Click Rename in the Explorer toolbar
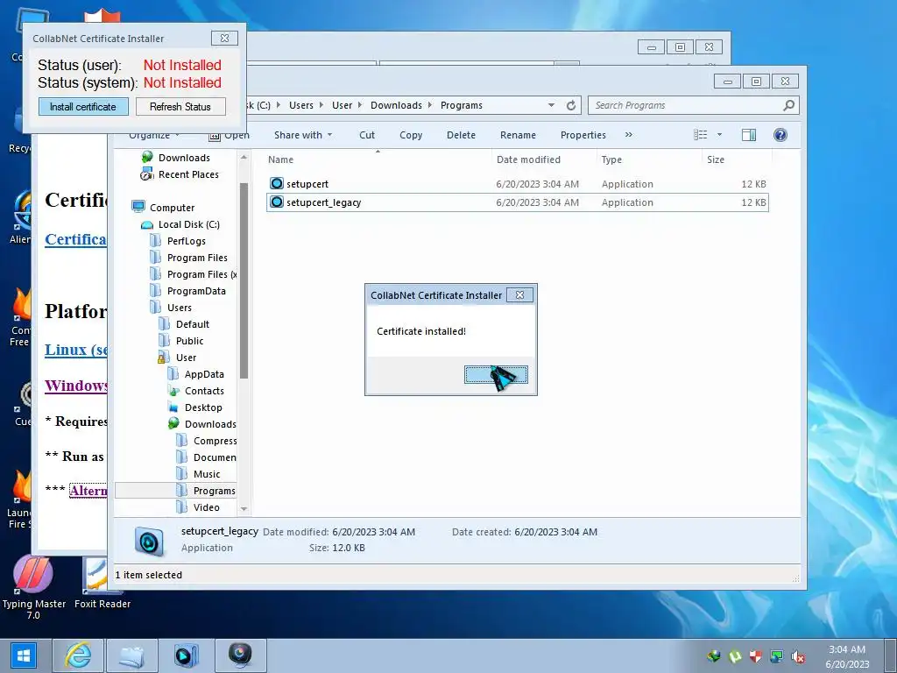Image resolution: width=897 pixels, height=673 pixels. [518, 135]
